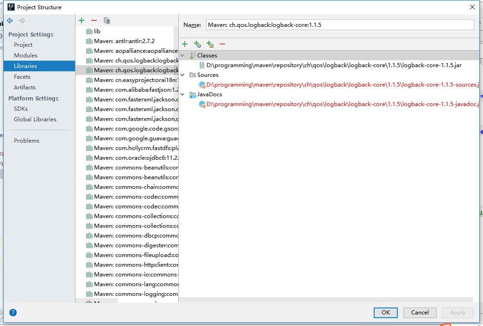This screenshot has width=483, height=326.
Task: Select logback-core-1.1.5.jar classes path
Action: 334,65
